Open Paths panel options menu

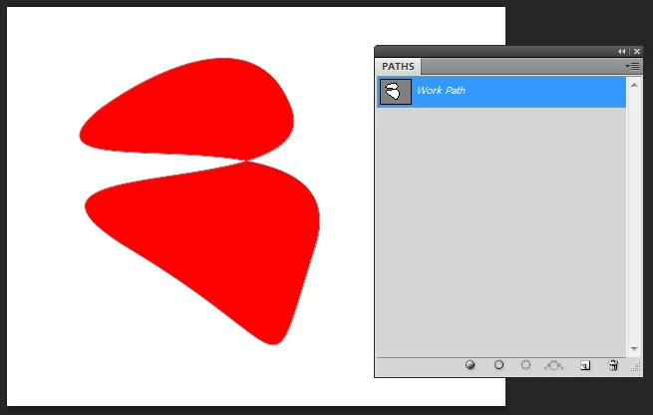click(632, 66)
